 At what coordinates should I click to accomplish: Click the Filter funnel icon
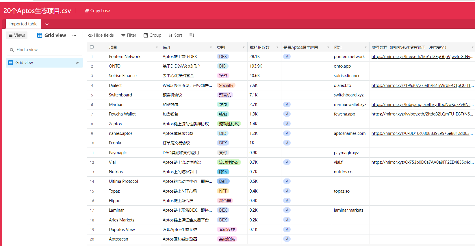click(x=123, y=36)
